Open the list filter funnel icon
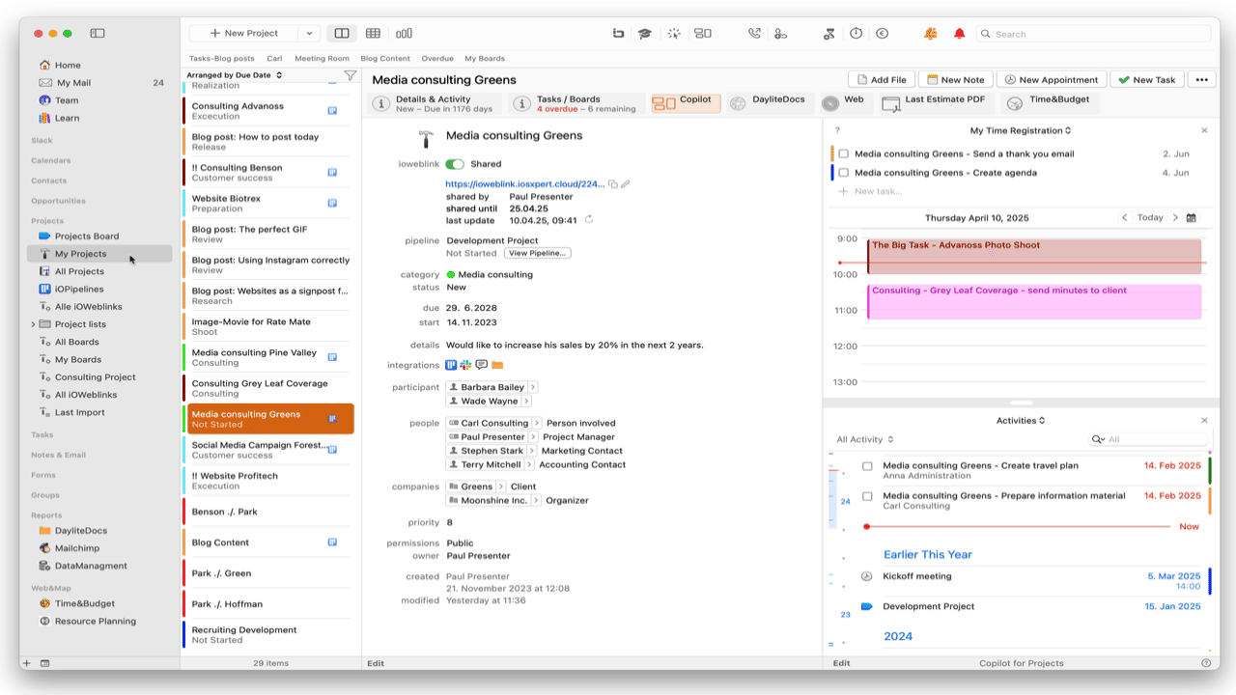 pyautogui.click(x=351, y=75)
